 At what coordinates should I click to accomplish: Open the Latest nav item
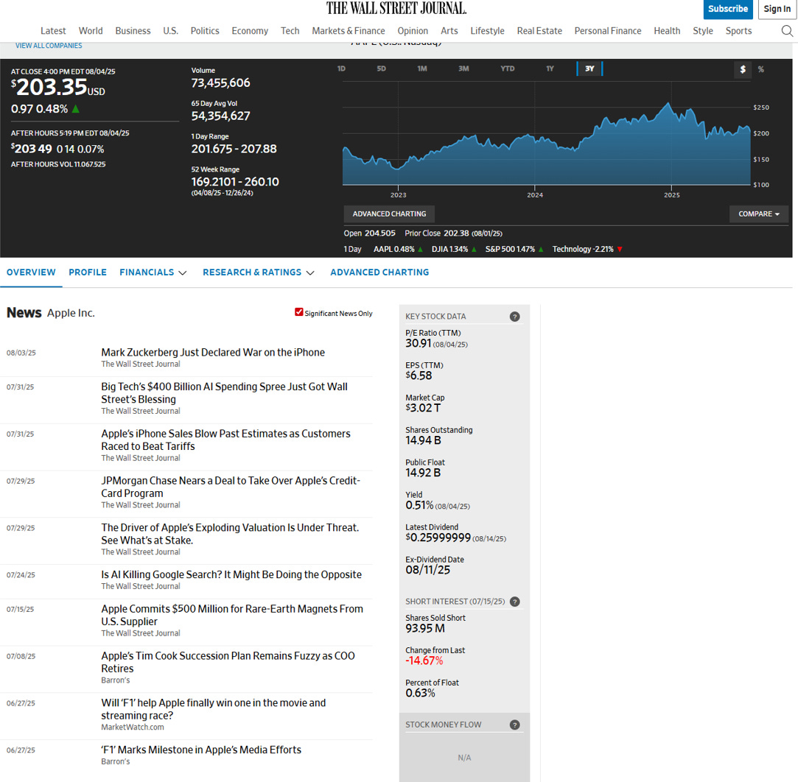point(53,31)
